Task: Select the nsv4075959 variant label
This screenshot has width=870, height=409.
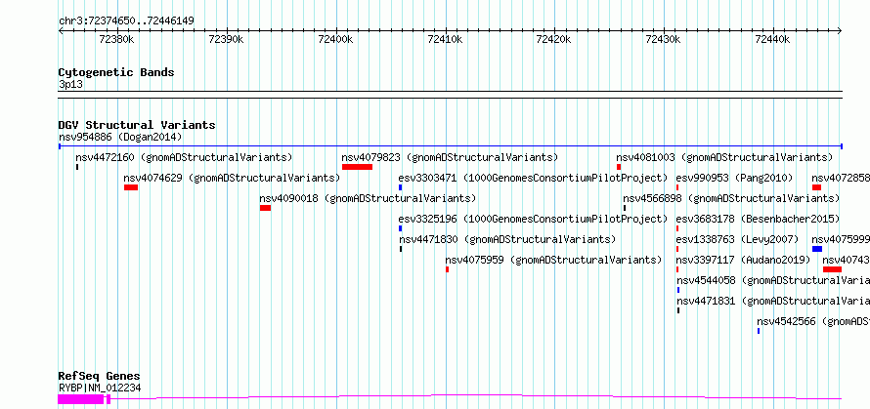Action: click(553, 260)
